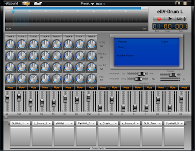Adjust the Track 1 Hi EQ knob
This screenshot has width=195, height=151.
coord(10,44)
